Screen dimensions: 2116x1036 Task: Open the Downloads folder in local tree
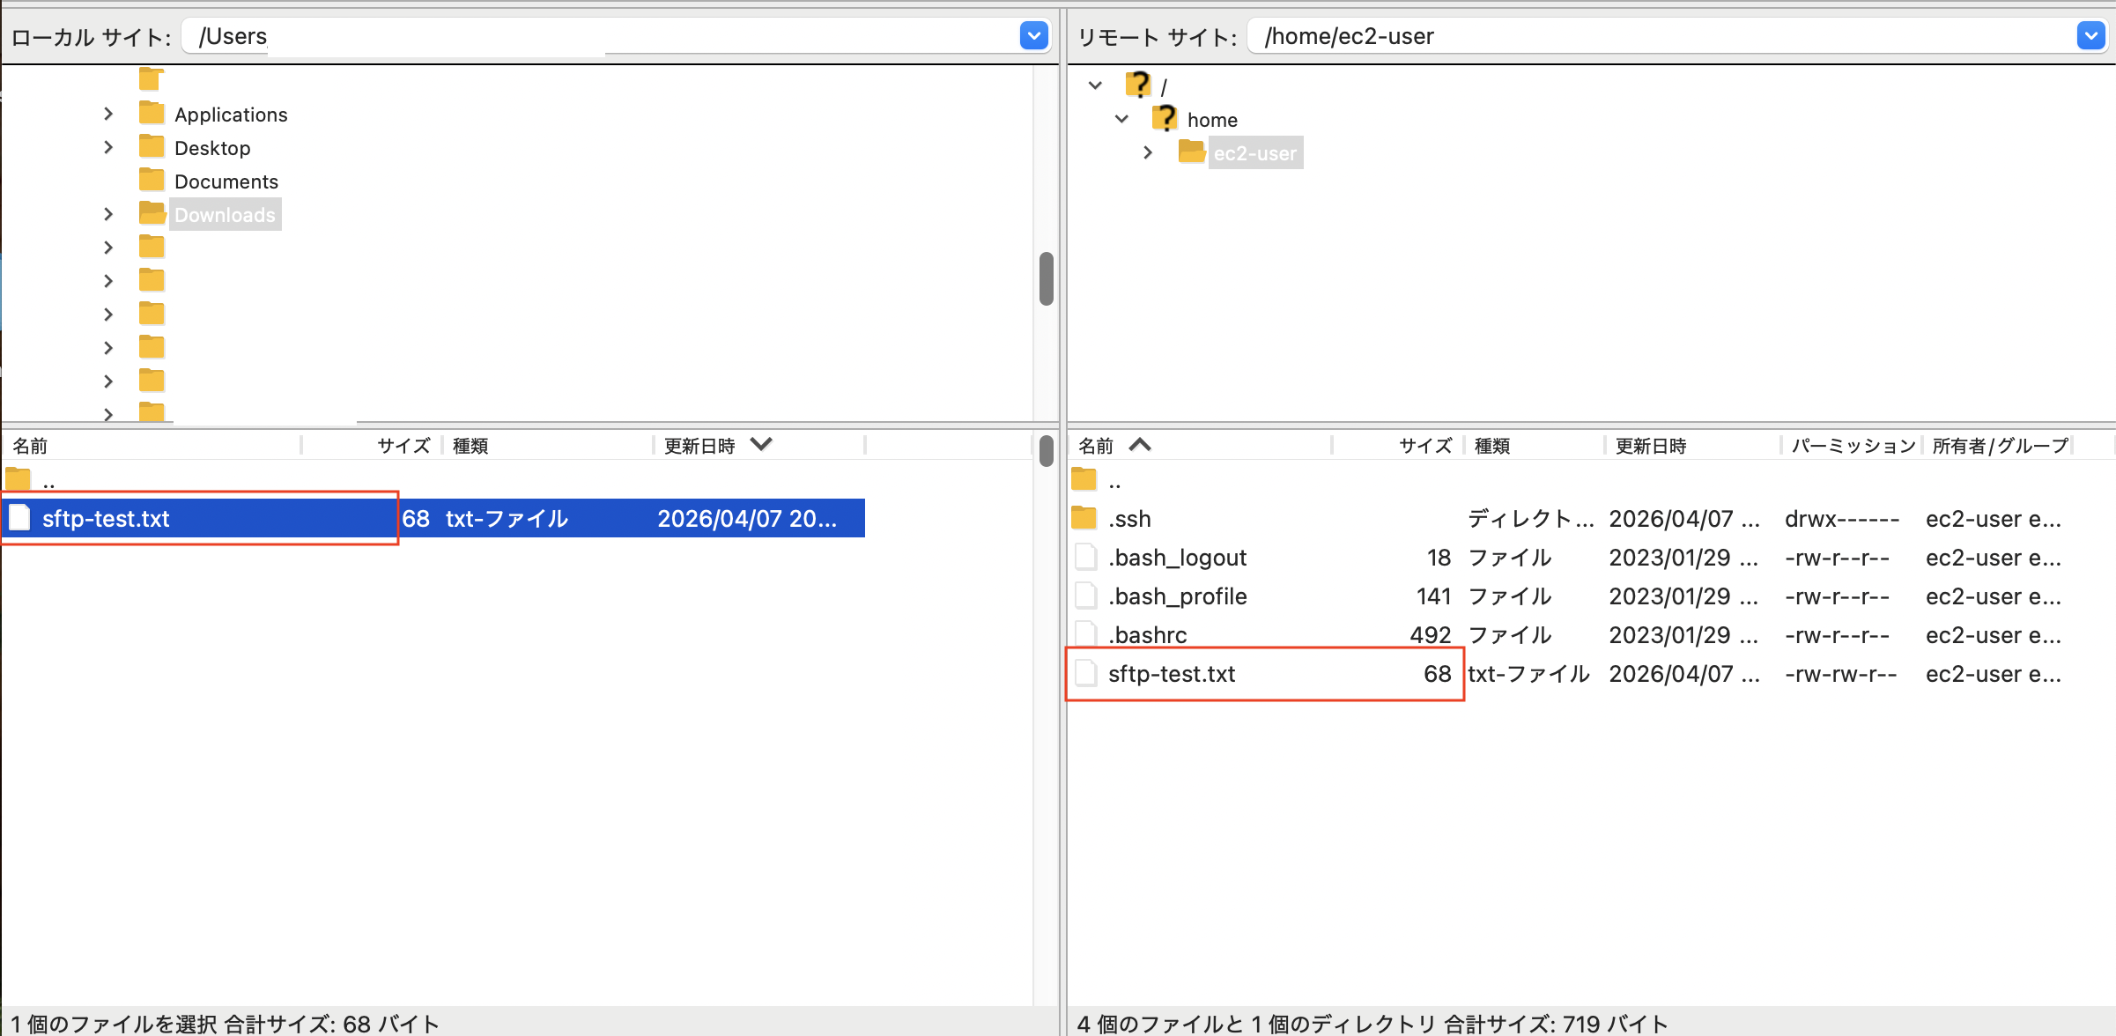pos(225,214)
